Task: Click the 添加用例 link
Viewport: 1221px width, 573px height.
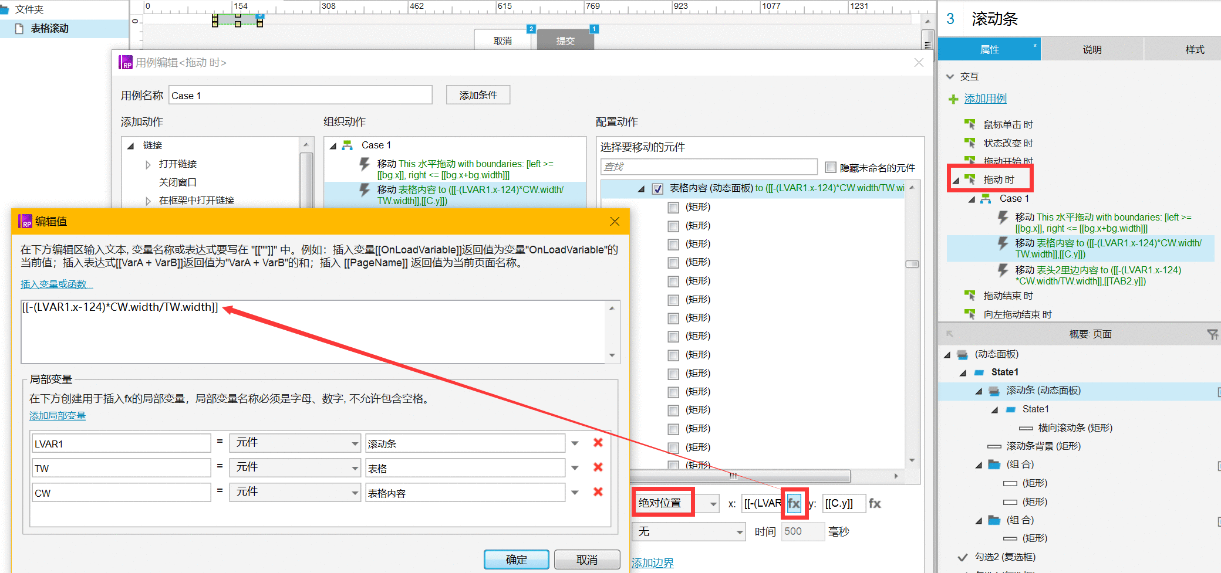Action: (x=985, y=99)
